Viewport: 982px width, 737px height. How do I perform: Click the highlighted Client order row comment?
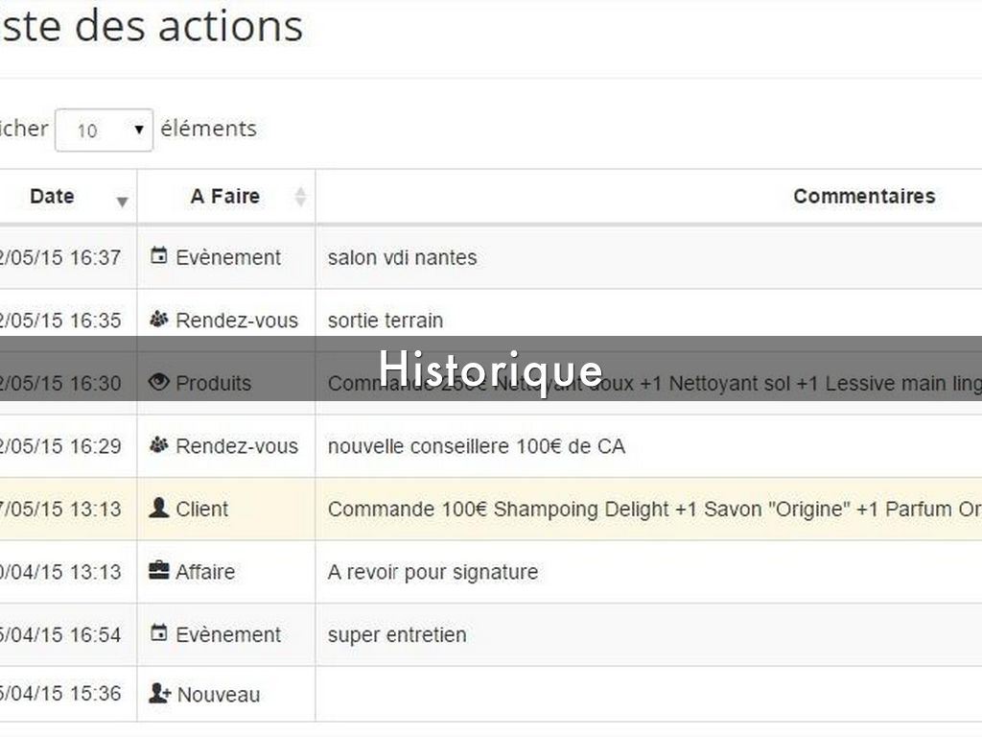(652, 510)
